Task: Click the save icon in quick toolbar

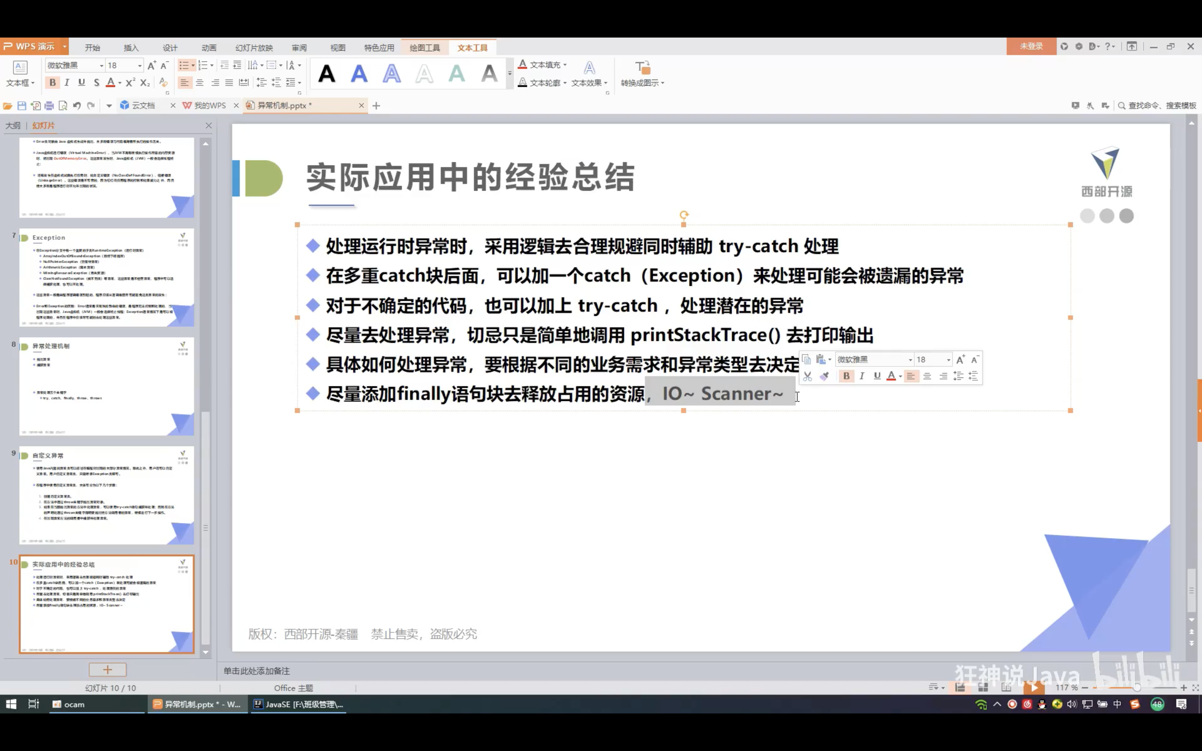Action: pos(21,105)
